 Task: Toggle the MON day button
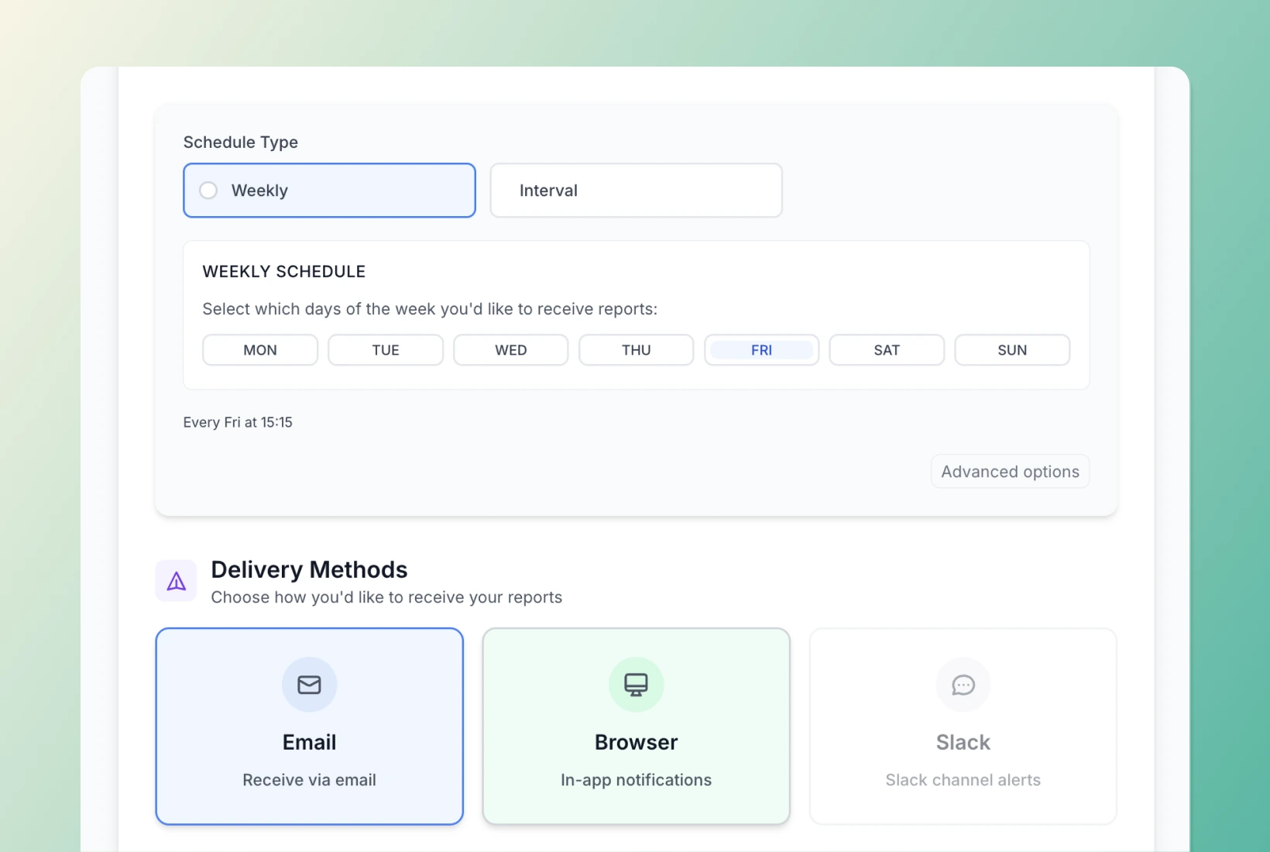(260, 350)
